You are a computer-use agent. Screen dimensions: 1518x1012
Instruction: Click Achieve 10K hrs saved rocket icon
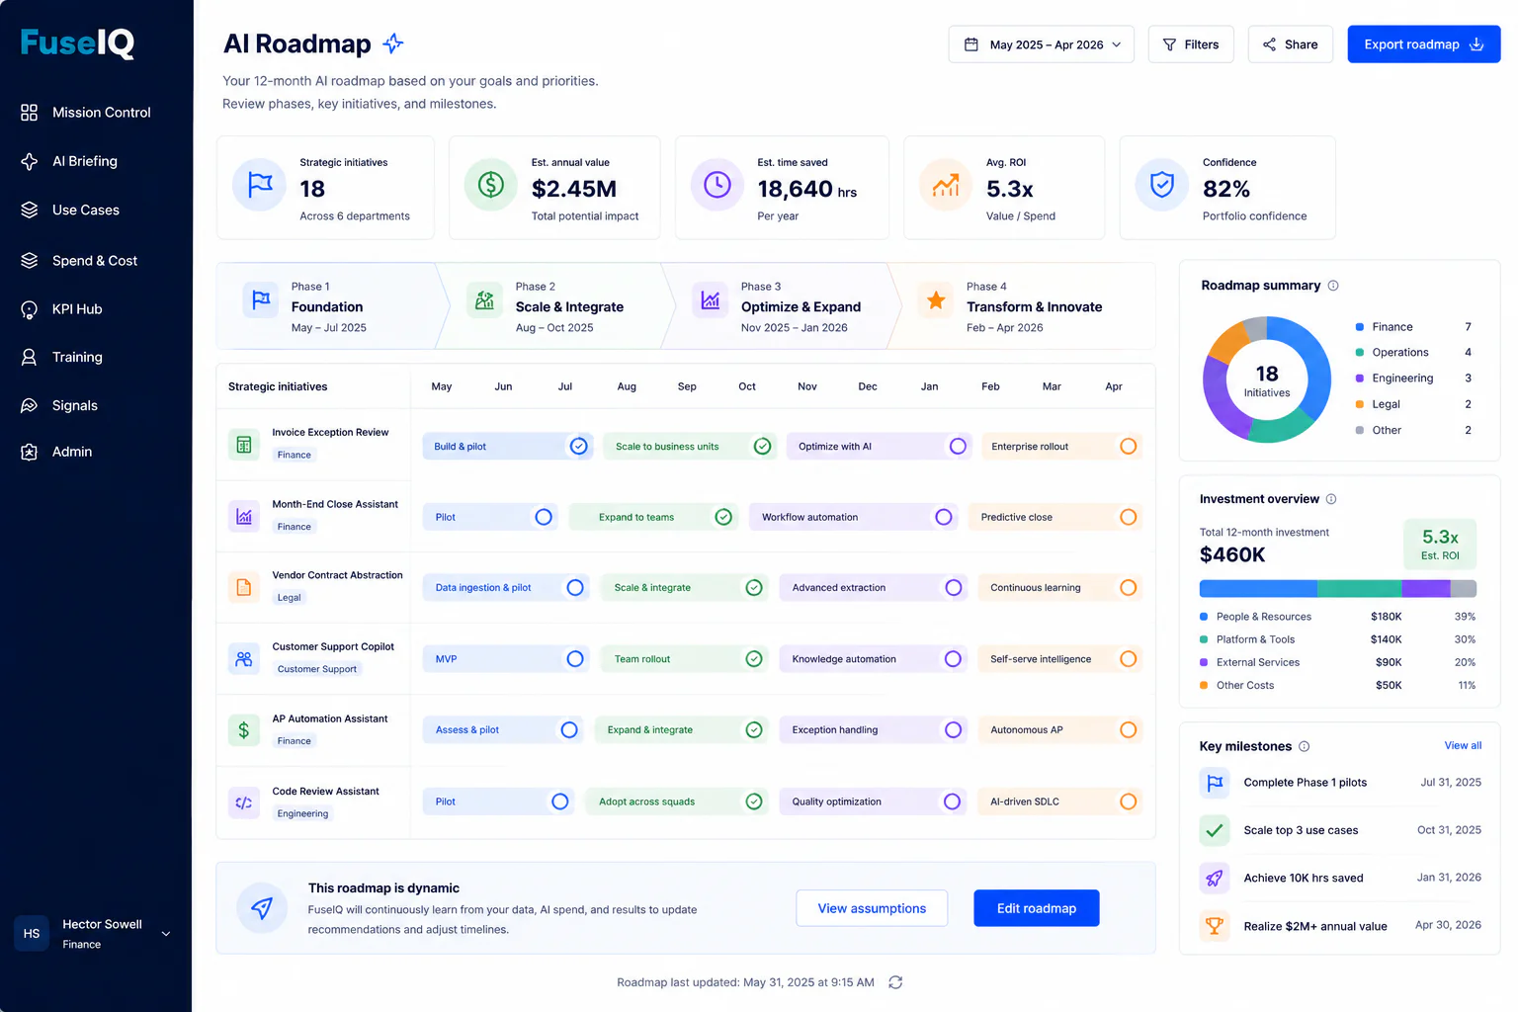click(1215, 878)
